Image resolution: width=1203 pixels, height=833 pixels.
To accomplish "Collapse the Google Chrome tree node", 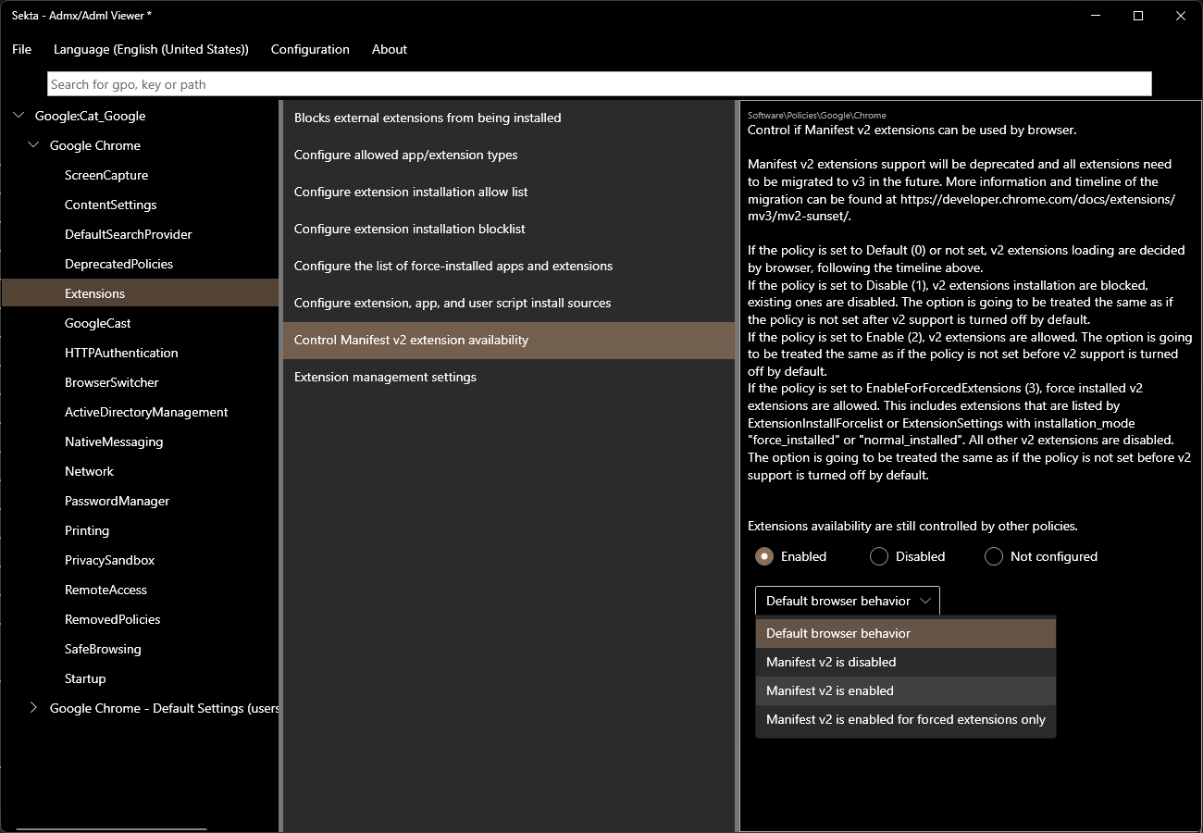I will (33, 145).
